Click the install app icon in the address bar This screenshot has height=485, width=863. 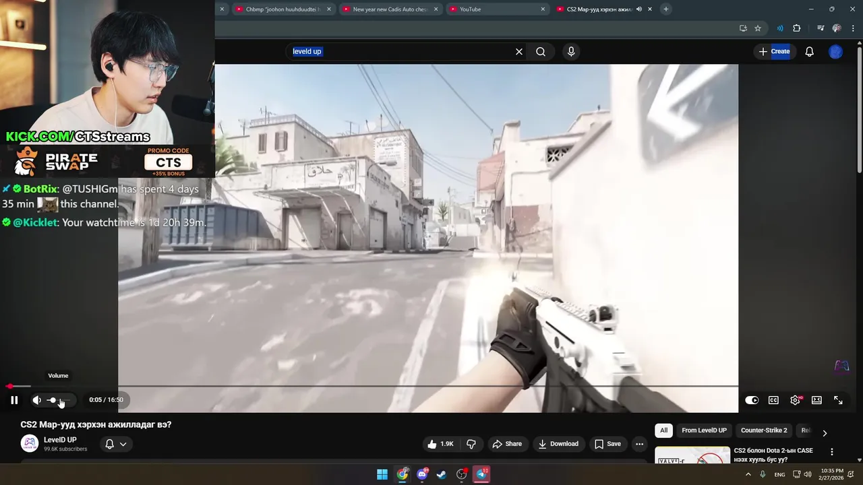(x=743, y=28)
